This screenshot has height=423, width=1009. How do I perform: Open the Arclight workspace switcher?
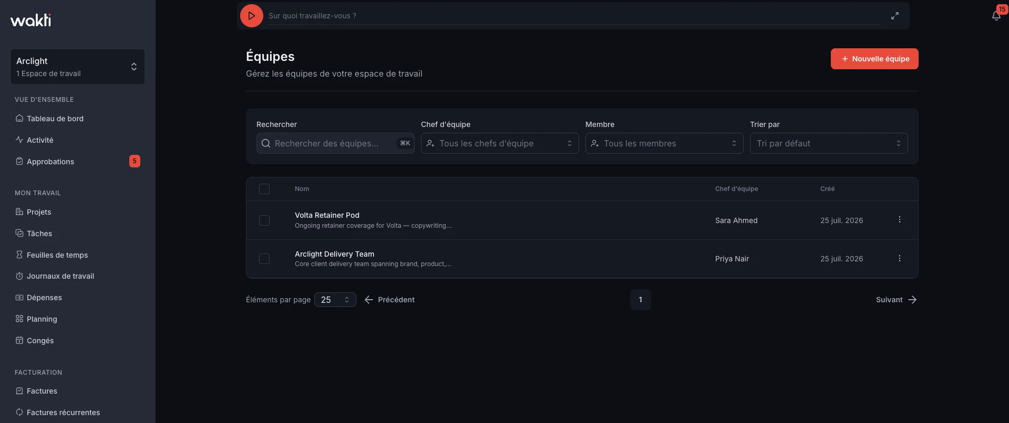[78, 67]
